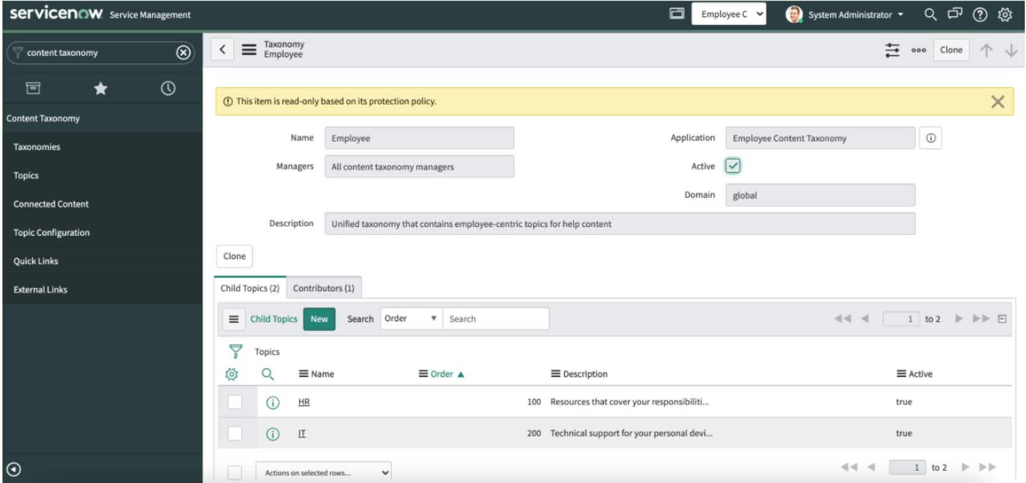Screen dimensions: 1026x483
Task: Open global search magnifier in header
Action: pos(931,14)
